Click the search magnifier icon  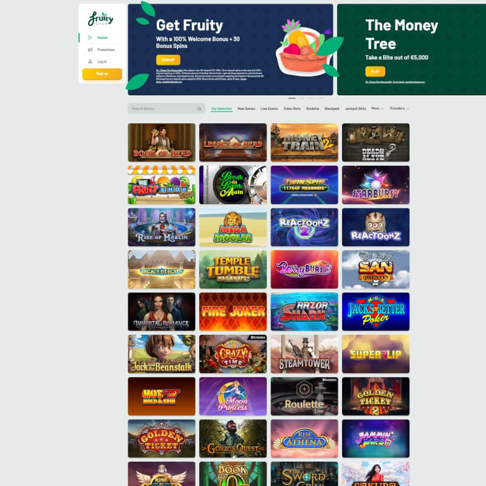click(x=199, y=109)
